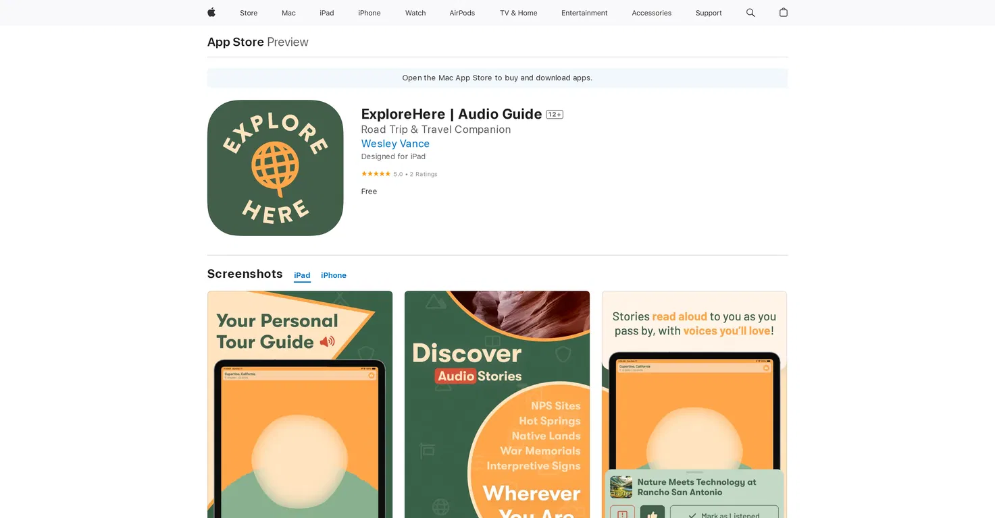Open the Watch menu
Viewport: 995px width, 518px height.
pos(415,13)
